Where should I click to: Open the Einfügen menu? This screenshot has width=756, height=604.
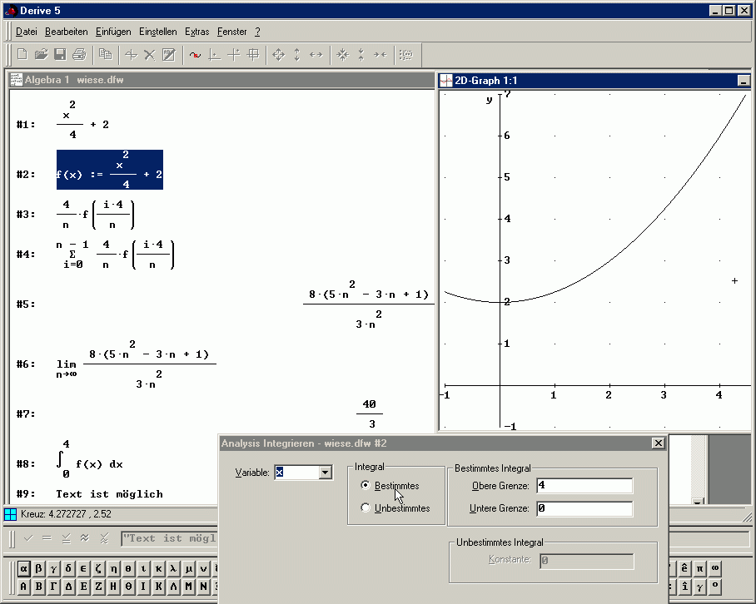[x=113, y=32]
